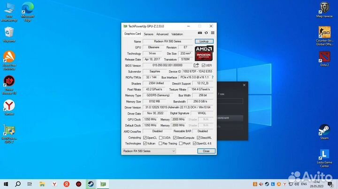This screenshot has height=189, width=338.
Task: Click the Bus Interface question mark
Action: pyautogui.click(x=213, y=77)
